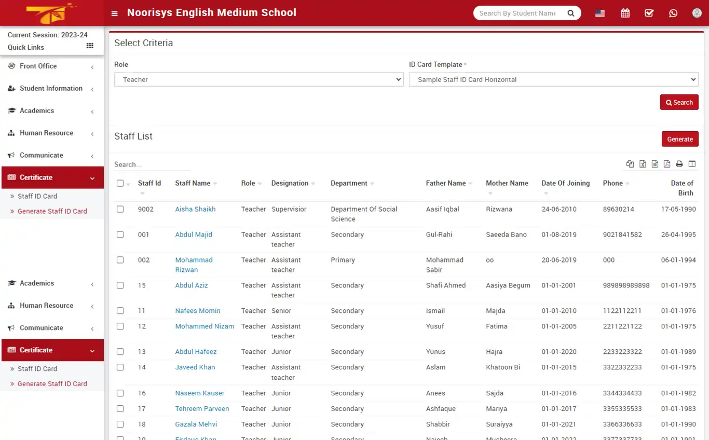The height and width of the screenshot is (440, 709).
Task: Open the Role dropdown showing Teacher
Action: point(258,79)
